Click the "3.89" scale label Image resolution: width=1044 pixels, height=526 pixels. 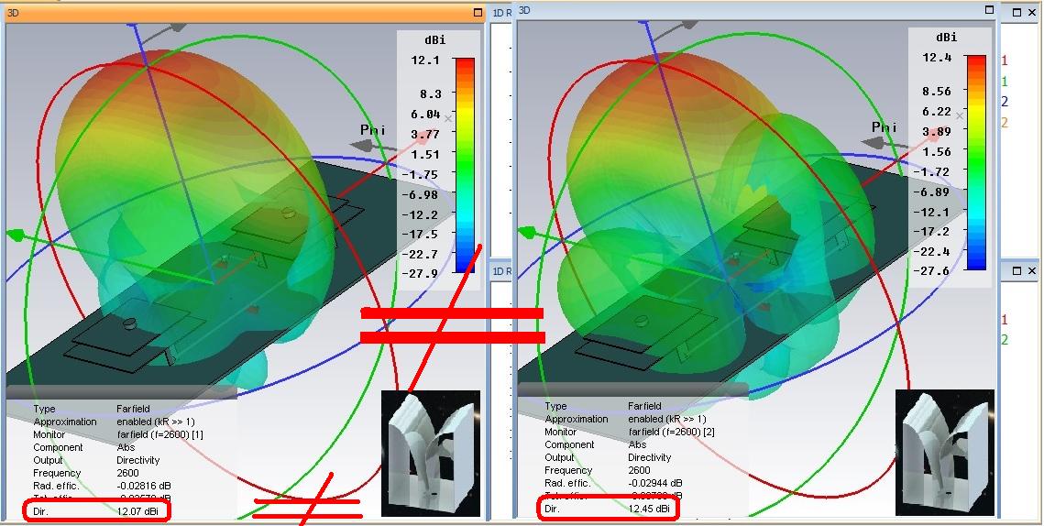point(938,132)
